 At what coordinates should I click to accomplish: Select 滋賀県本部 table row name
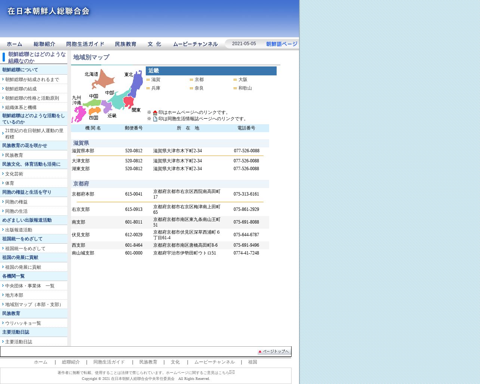tap(83, 151)
